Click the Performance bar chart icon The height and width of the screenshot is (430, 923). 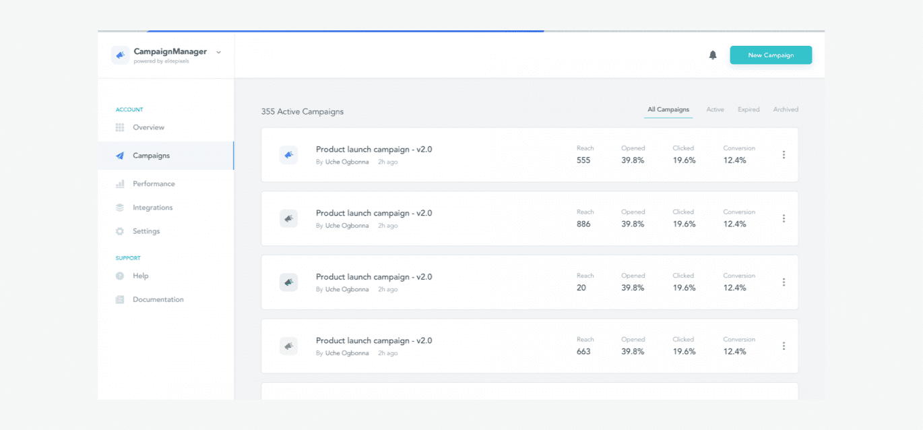(x=120, y=184)
